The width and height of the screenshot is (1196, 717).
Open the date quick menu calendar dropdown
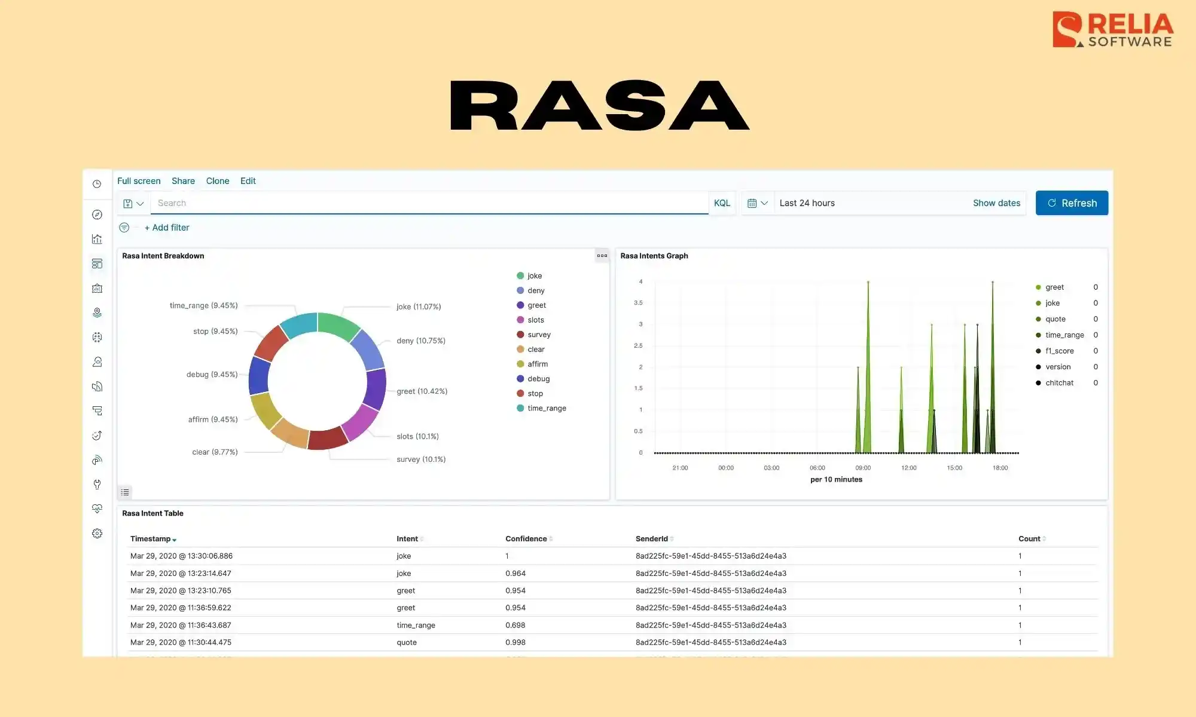[757, 203]
